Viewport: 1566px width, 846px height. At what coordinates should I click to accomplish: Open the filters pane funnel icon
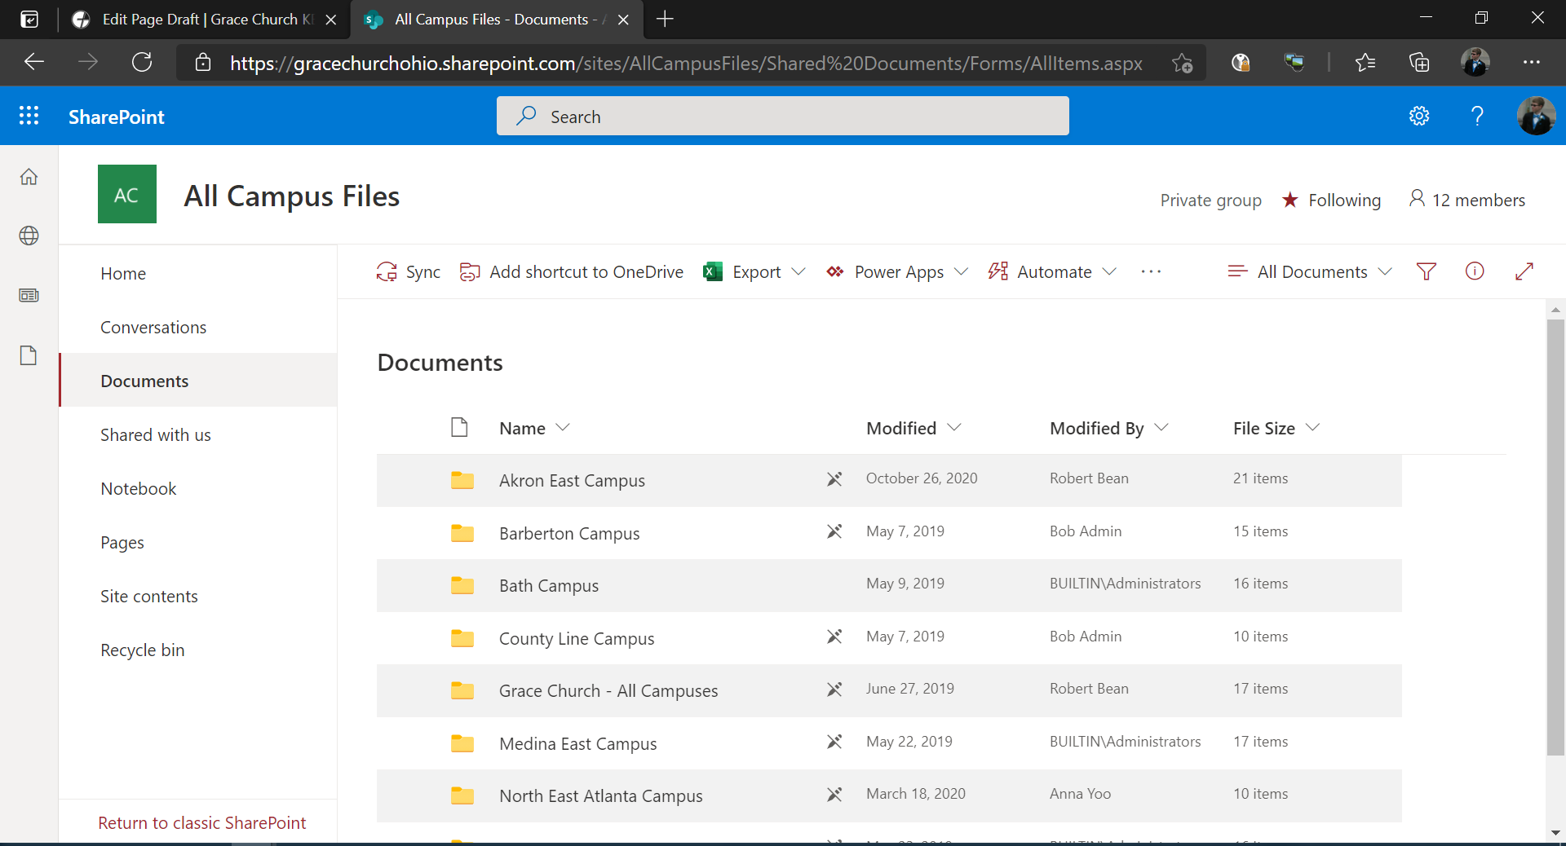tap(1427, 271)
